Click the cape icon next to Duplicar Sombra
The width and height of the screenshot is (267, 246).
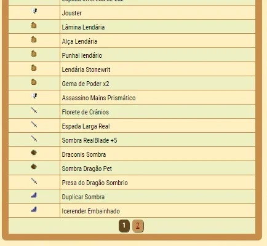pos(34,195)
